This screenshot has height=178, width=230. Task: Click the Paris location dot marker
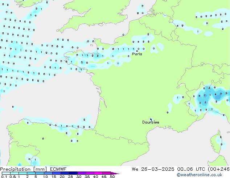click(x=137, y=51)
